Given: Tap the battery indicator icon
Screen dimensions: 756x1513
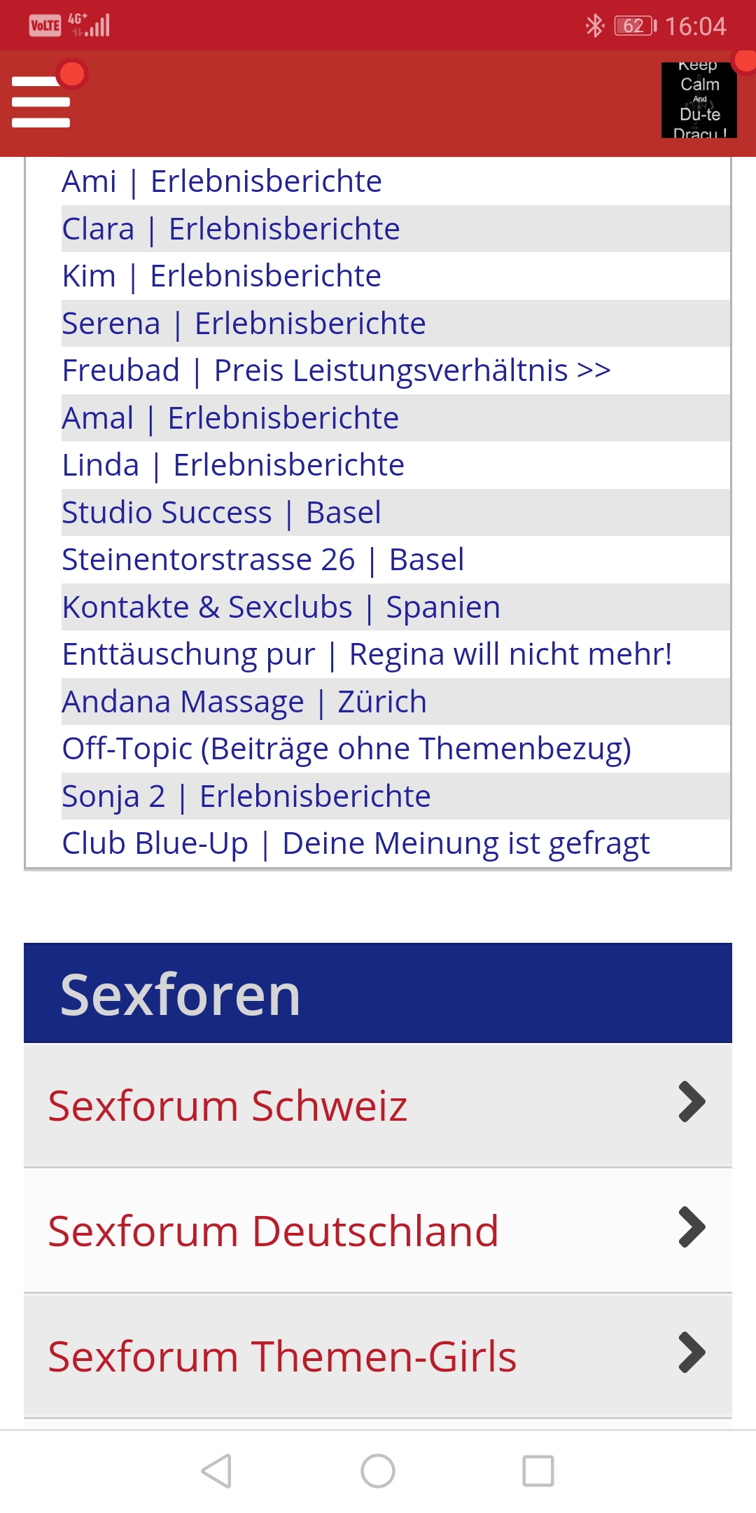Looking at the screenshot, I should point(635,26).
